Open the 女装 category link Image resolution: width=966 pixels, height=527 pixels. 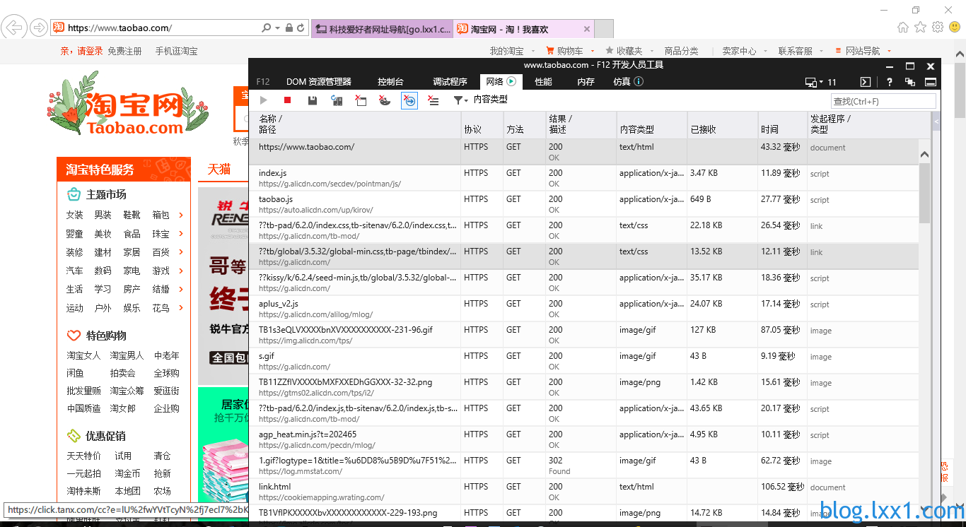(x=74, y=215)
